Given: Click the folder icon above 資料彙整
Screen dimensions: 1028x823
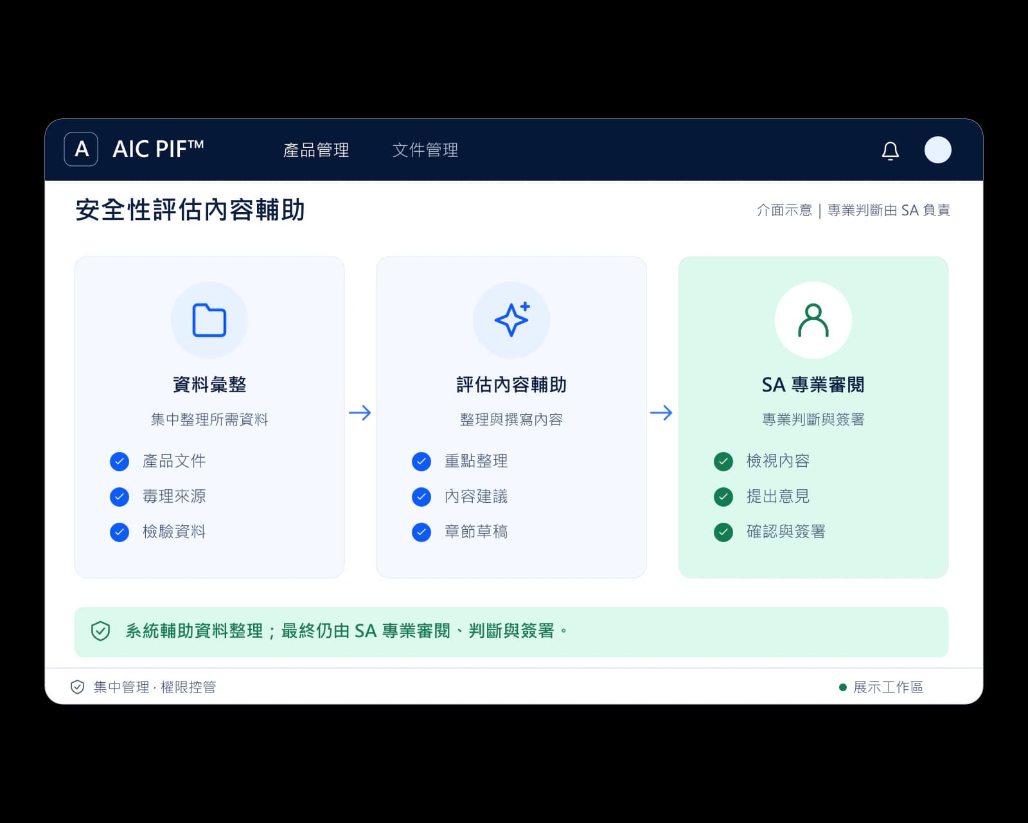Looking at the screenshot, I should [x=209, y=320].
